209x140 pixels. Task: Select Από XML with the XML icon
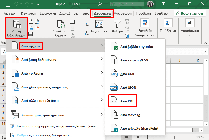(135, 74)
